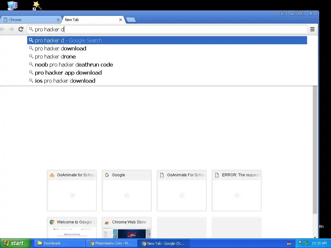Open the Chrome user profile button
The width and height of the screenshot is (331, 248).
tap(282, 13)
